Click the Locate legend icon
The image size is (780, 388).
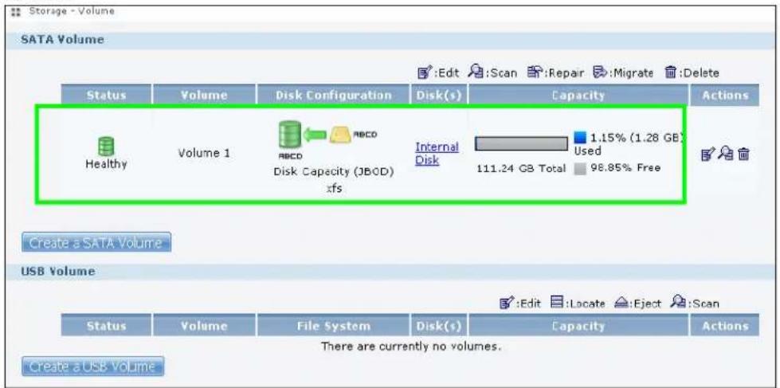tap(556, 303)
